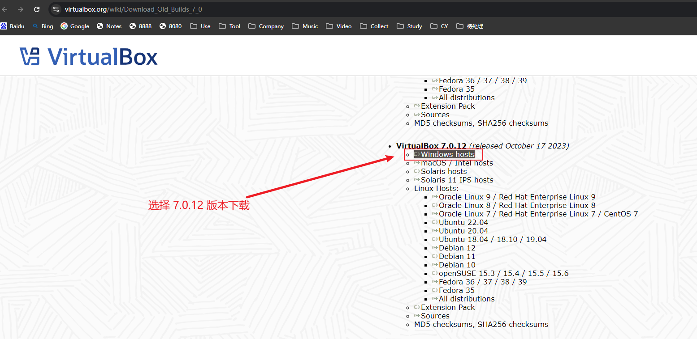Screen dimensions: 697x339
Task: Open Oracle Linux 9 / Red Hat 9 link
Action: 514,197
